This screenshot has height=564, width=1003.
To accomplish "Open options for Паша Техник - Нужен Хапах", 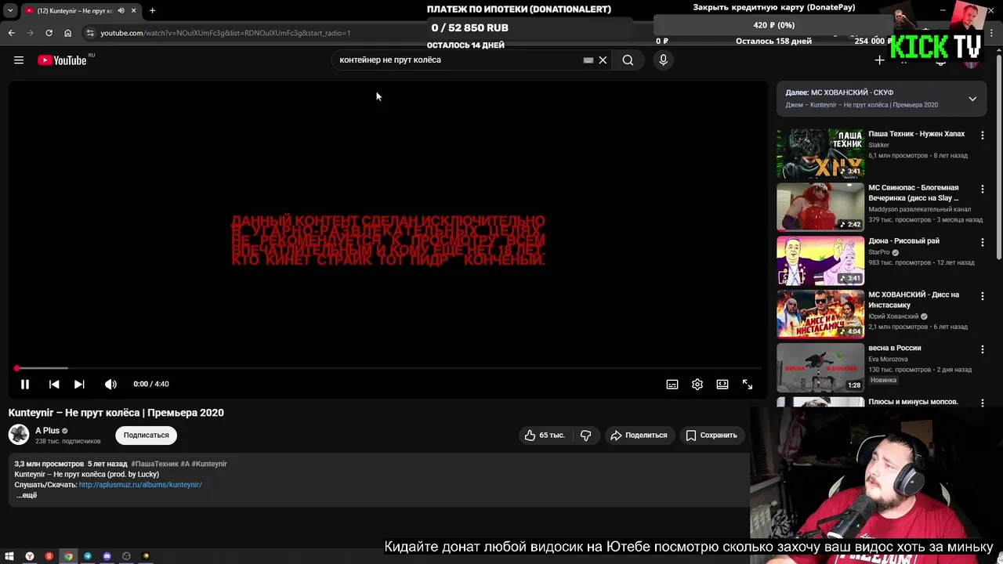I will (982, 135).
